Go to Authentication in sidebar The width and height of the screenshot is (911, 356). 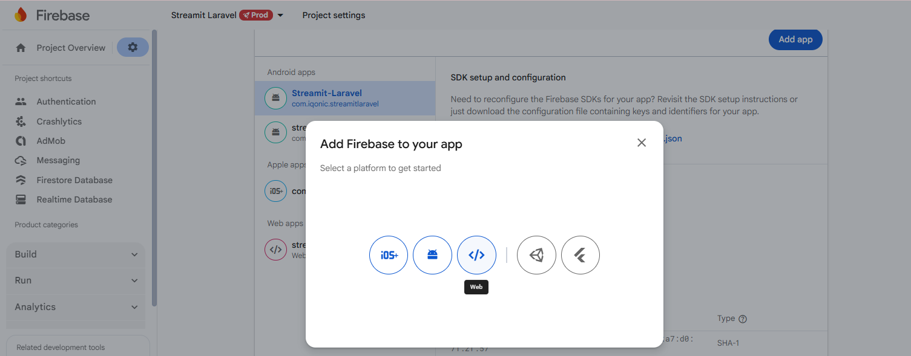(66, 102)
